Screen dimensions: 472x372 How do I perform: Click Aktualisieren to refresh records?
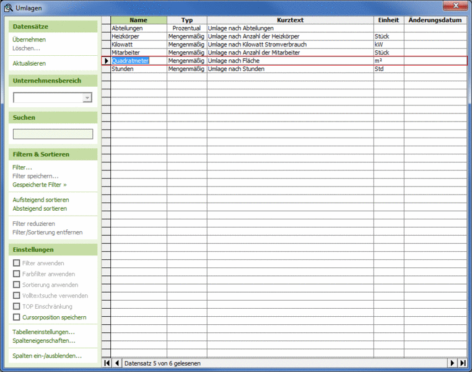click(x=29, y=63)
